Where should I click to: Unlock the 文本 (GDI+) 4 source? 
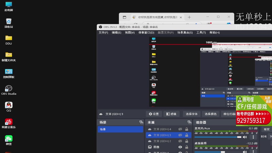(x=187, y=129)
